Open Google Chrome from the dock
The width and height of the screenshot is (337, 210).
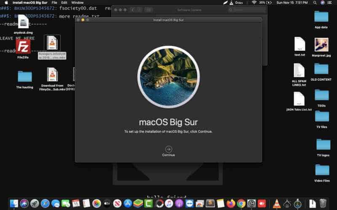241,203
